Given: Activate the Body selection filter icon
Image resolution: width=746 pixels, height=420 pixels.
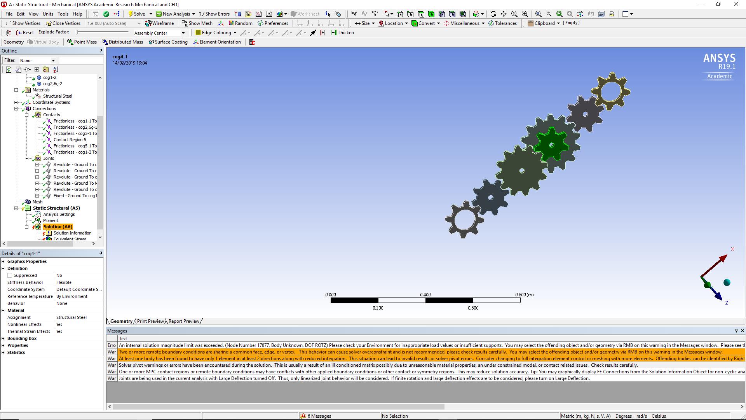Looking at the screenshot, I should pos(431,14).
